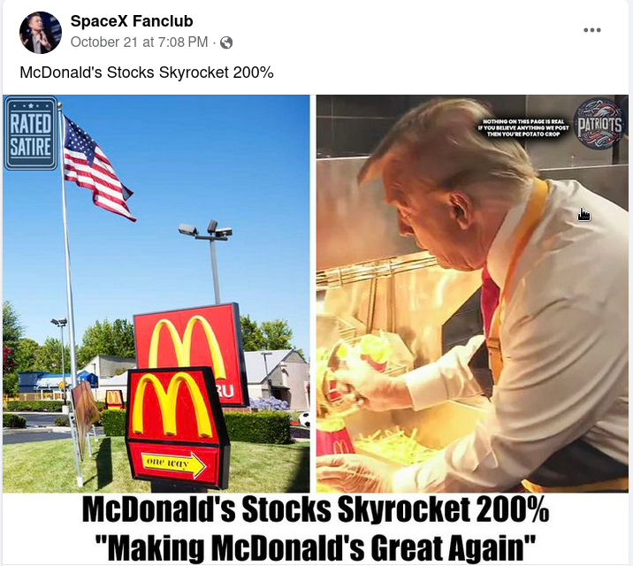Open the October 21 at 7:08 PM timestamp
This screenshot has height=566, width=633.
point(140,42)
